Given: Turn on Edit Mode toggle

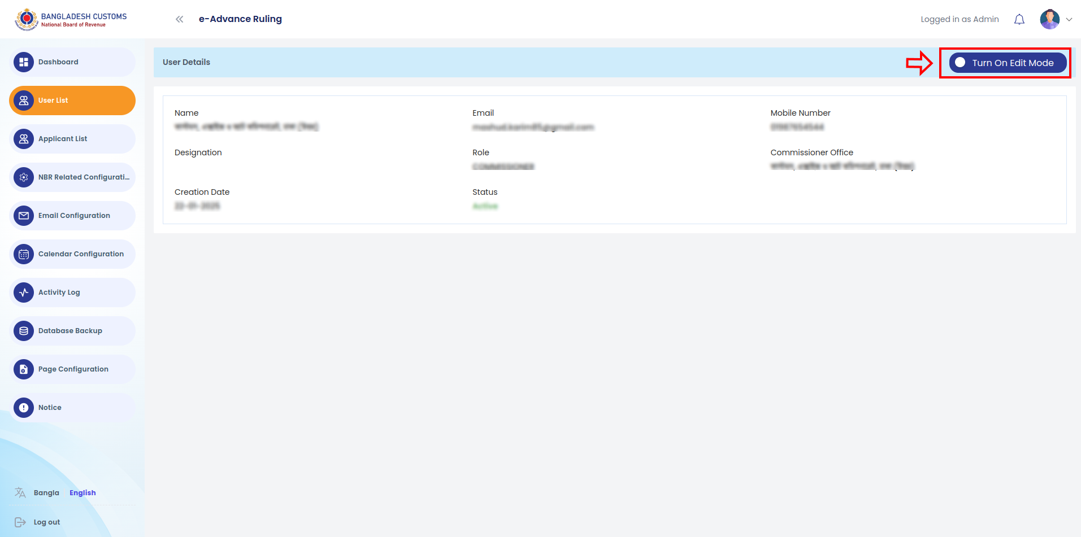Looking at the screenshot, I should pyautogui.click(x=1008, y=63).
